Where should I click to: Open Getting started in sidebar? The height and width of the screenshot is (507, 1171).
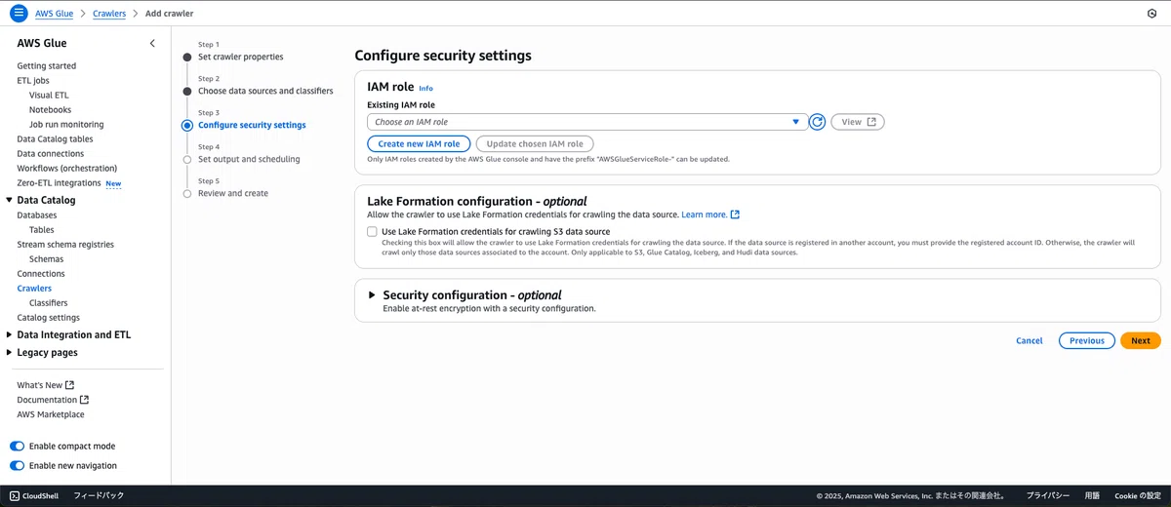46,66
